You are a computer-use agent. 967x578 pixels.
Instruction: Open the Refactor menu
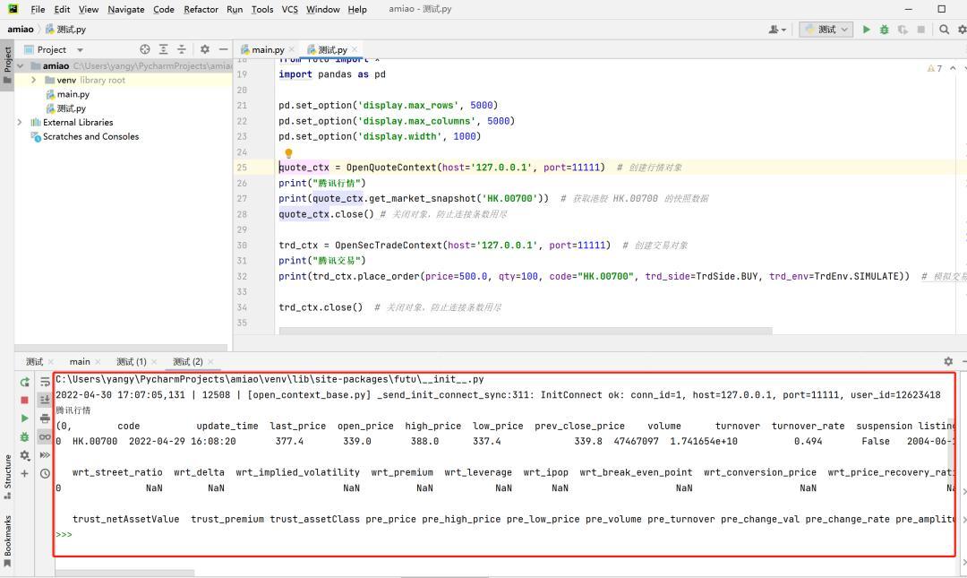tap(201, 9)
